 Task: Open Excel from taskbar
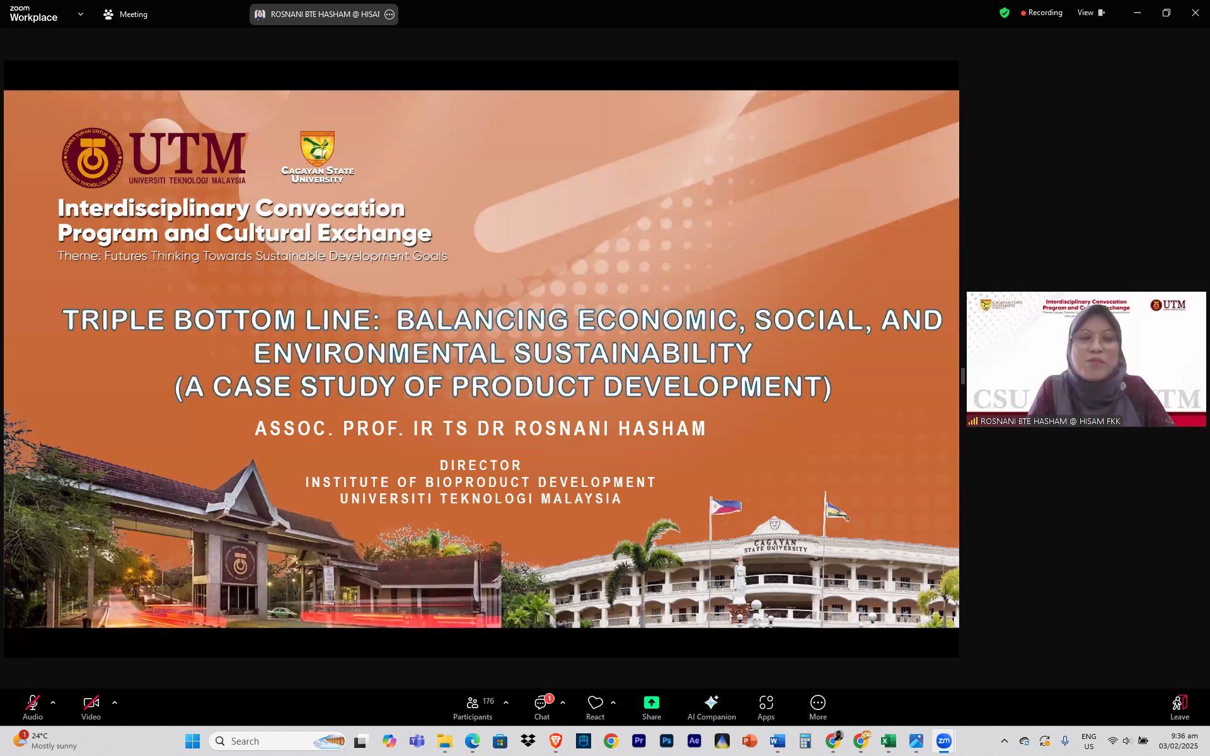pos(889,741)
